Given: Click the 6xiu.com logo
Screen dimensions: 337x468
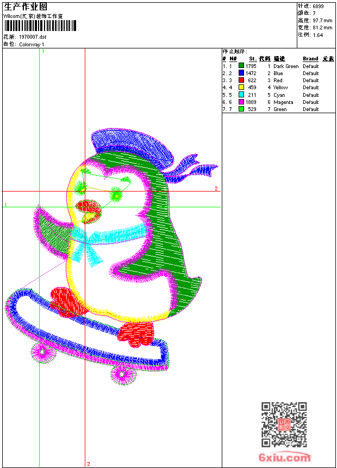Looking at the screenshot, I should tap(284, 457).
